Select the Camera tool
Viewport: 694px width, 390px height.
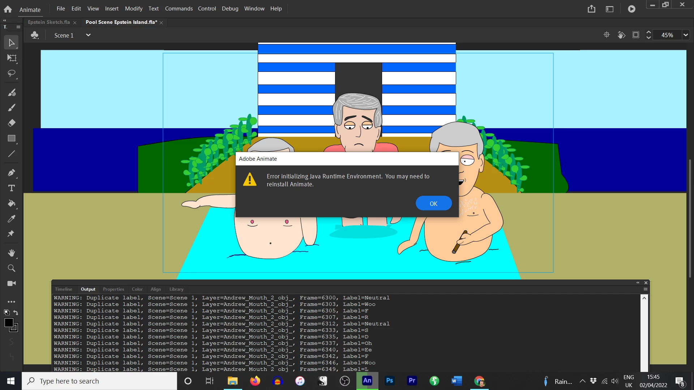point(12,283)
